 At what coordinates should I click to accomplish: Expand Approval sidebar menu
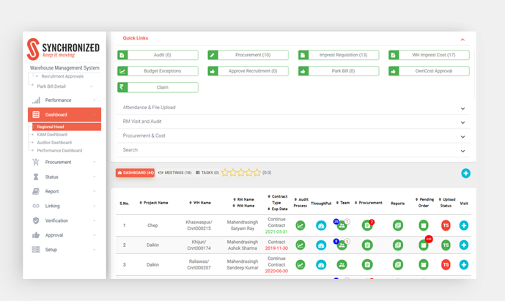point(64,235)
